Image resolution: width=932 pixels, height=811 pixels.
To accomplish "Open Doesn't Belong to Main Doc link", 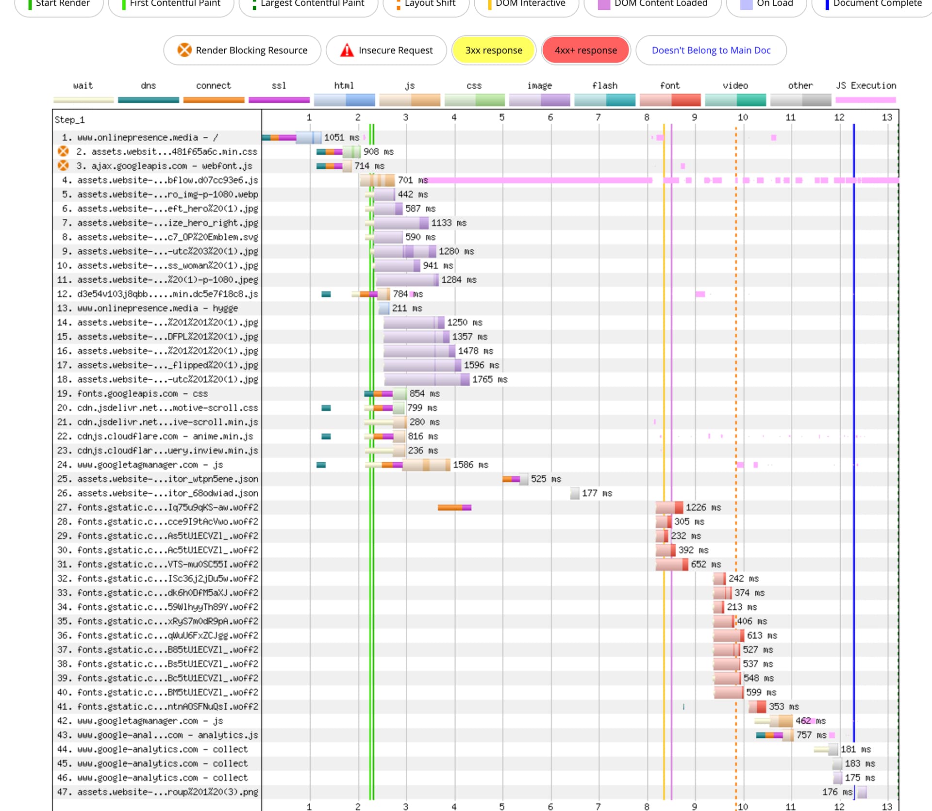I will [x=711, y=50].
